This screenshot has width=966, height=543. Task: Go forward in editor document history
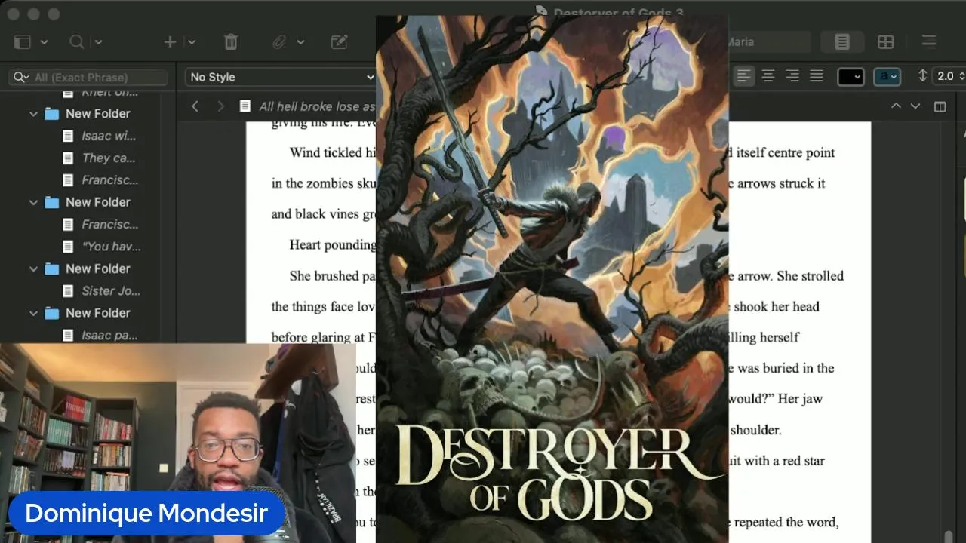[x=220, y=106]
